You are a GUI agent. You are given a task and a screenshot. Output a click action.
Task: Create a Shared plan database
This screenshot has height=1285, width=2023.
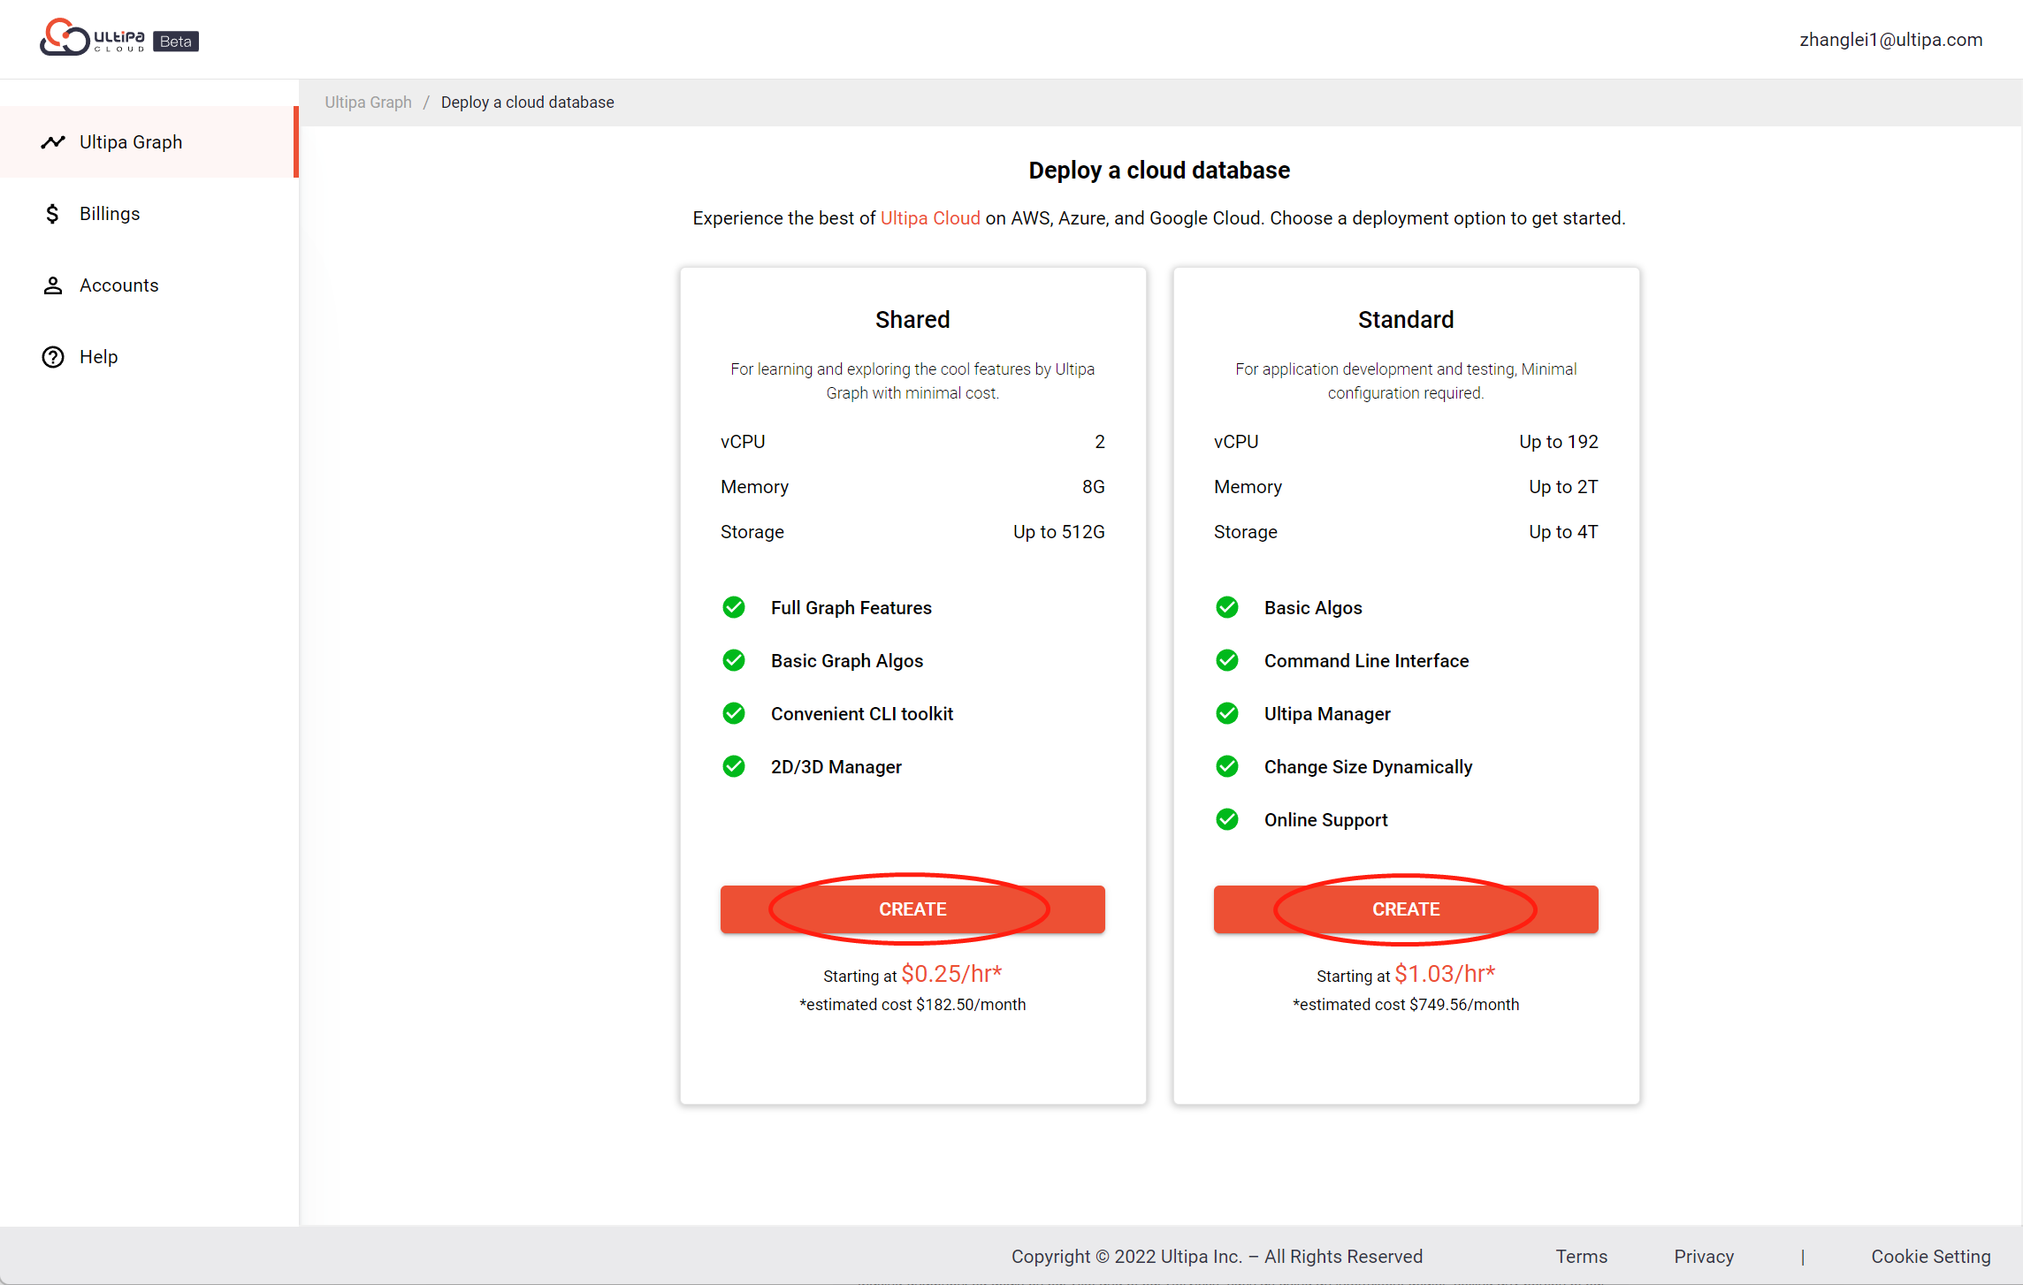(x=912, y=909)
